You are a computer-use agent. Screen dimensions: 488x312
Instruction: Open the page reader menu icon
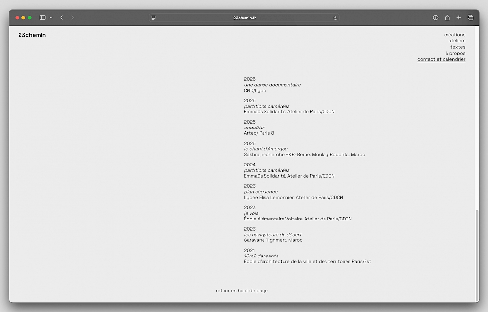(x=154, y=18)
